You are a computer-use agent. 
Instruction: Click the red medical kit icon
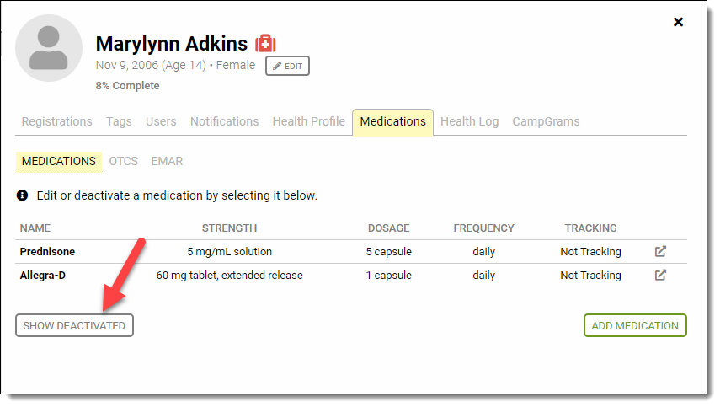266,44
